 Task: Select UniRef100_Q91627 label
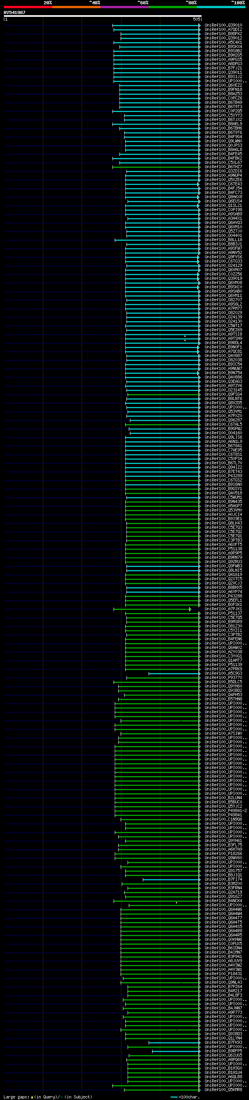pyautogui.click(x=223, y=896)
